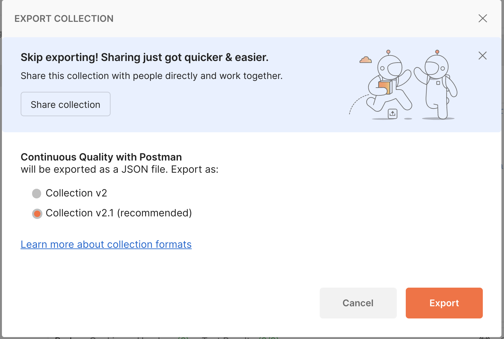Dismiss the Skip exporting banner

pyautogui.click(x=482, y=56)
